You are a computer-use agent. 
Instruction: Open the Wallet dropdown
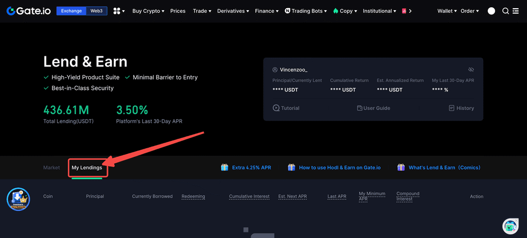pyautogui.click(x=447, y=11)
